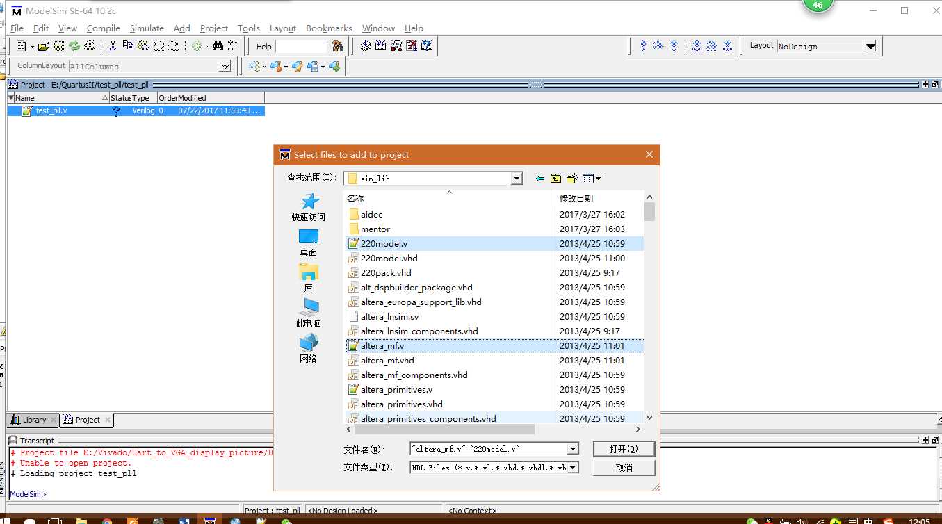Open This PC (此电脑) shortcut
Screen dimensions: 942x524
(x=309, y=313)
